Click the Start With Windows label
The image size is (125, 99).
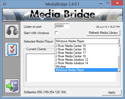pos(36,33)
